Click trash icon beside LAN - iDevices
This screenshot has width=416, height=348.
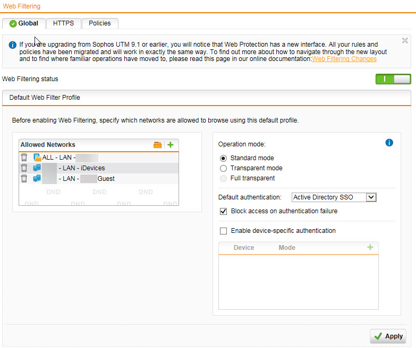coord(24,168)
